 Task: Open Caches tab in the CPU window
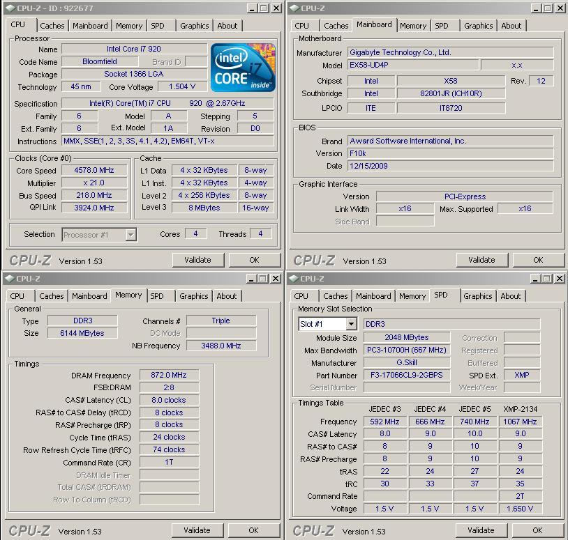pyautogui.click(x=52, y=26)
